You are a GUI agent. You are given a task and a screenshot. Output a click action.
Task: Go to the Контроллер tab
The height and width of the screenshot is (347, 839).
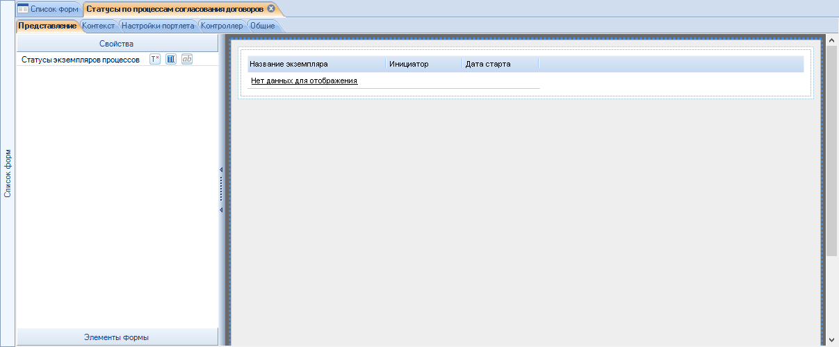(221, 26)
